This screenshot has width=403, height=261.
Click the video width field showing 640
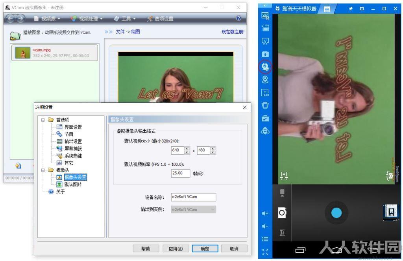point(177,150)
